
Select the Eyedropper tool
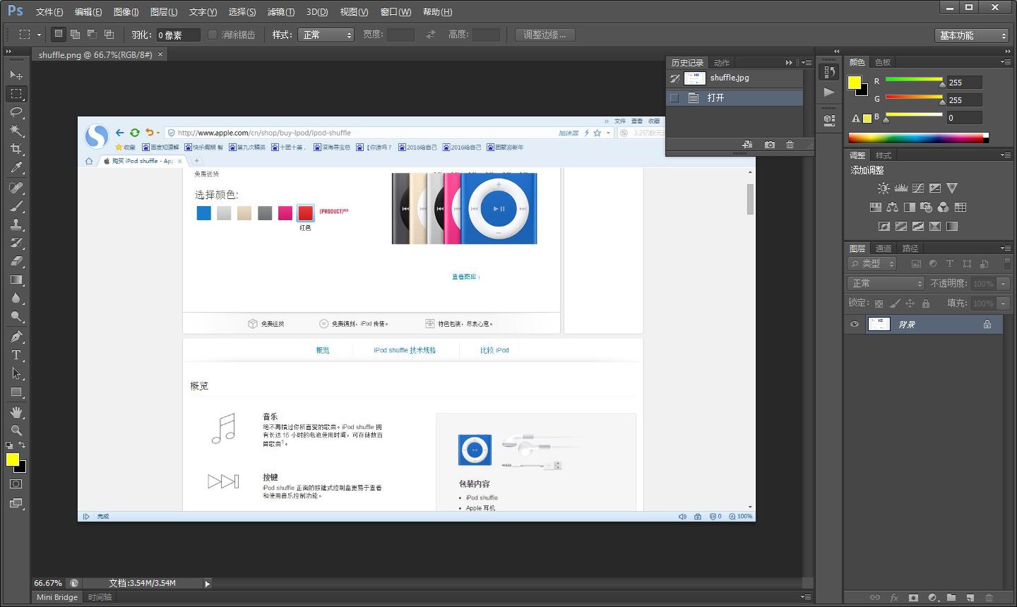tap(16, 167)
